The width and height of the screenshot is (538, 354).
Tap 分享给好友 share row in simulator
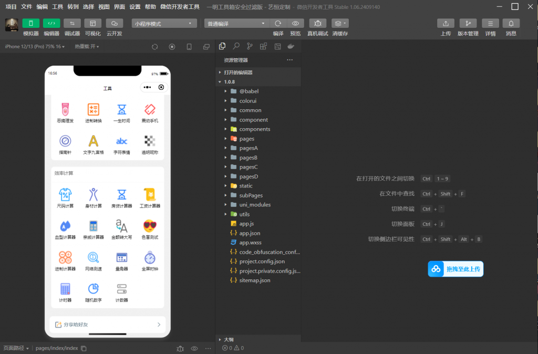(107, 325)
